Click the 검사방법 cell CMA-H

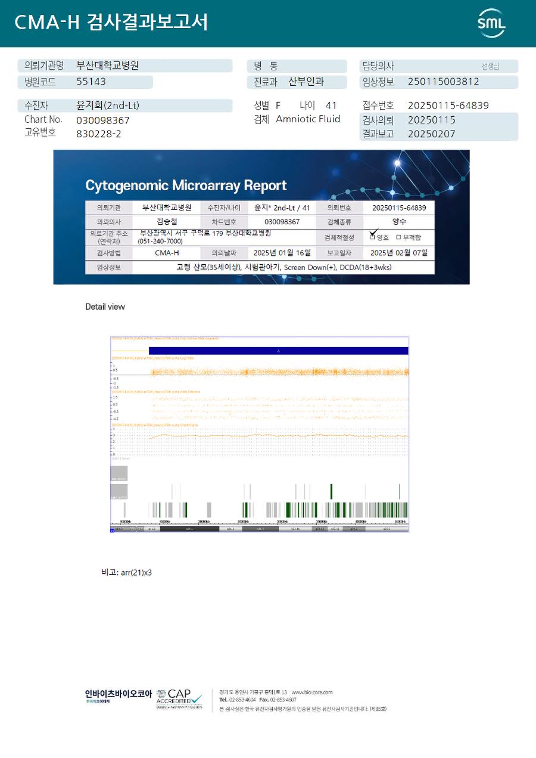(167, 253)
